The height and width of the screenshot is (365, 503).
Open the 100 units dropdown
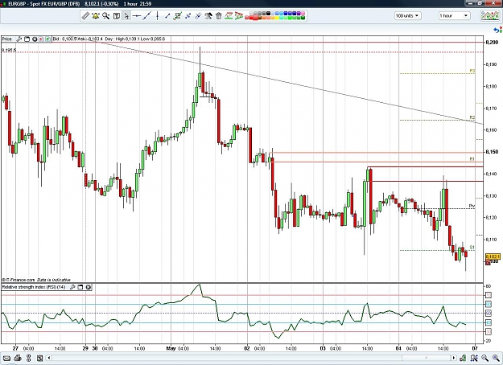tap(408, 16)
